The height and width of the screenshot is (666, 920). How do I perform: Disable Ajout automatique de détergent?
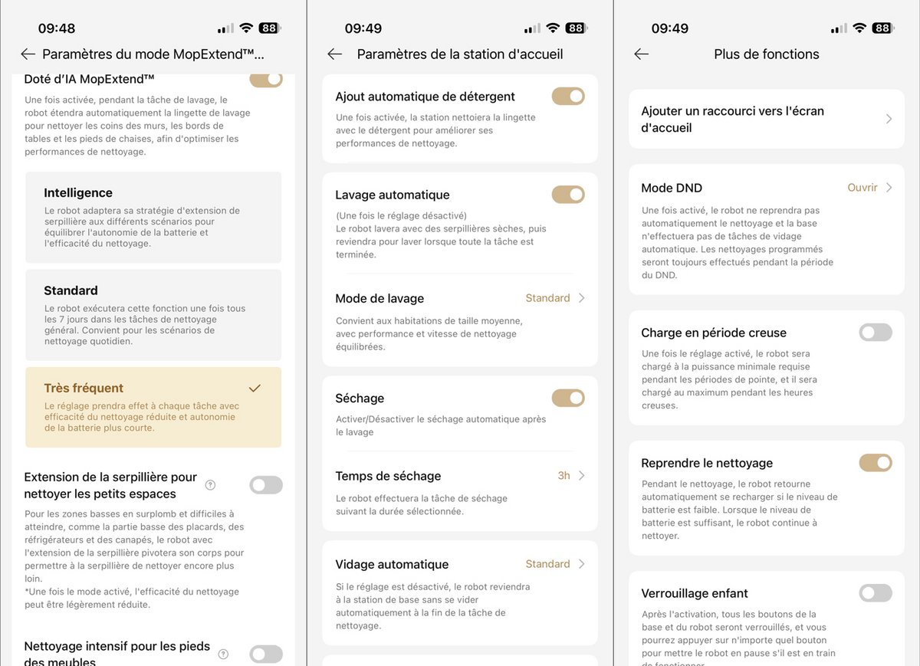pyautogui.click(x=568, y=97)
